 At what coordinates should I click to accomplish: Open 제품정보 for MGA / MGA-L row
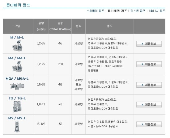[x=149, y=85]
